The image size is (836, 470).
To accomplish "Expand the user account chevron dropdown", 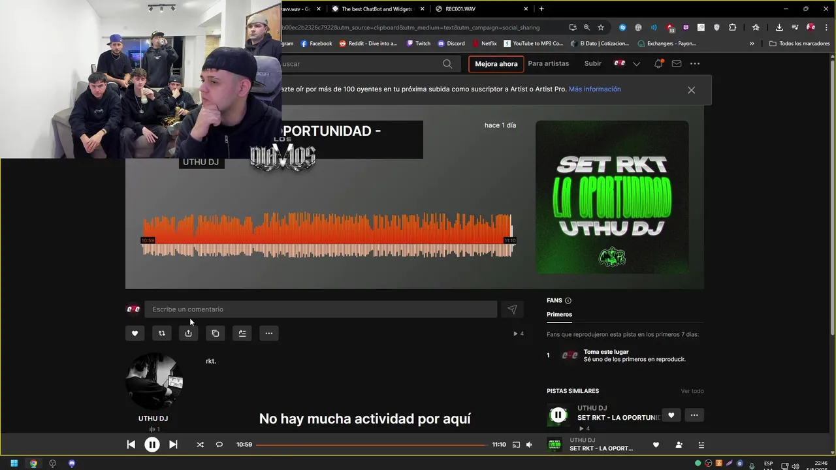I will tap(637, 64).
